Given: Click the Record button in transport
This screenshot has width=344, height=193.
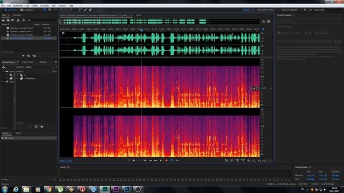Looking at the screenshot, I should coord(166,161).
